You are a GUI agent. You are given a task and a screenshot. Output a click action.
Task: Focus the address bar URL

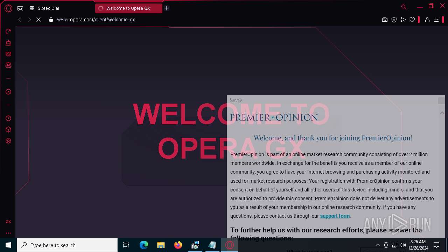(96, 20)
